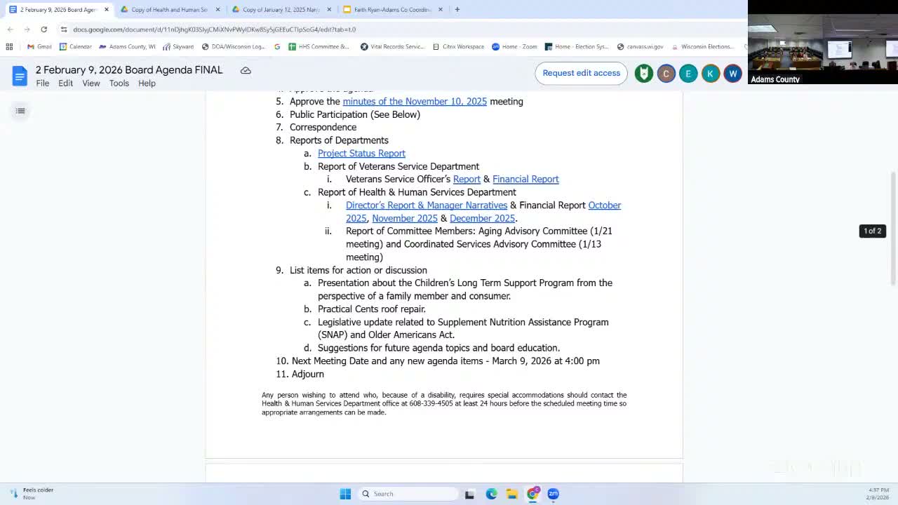Click the 'C' collaborator avatar
Viewport: 898px width, 505px height.
666,74
